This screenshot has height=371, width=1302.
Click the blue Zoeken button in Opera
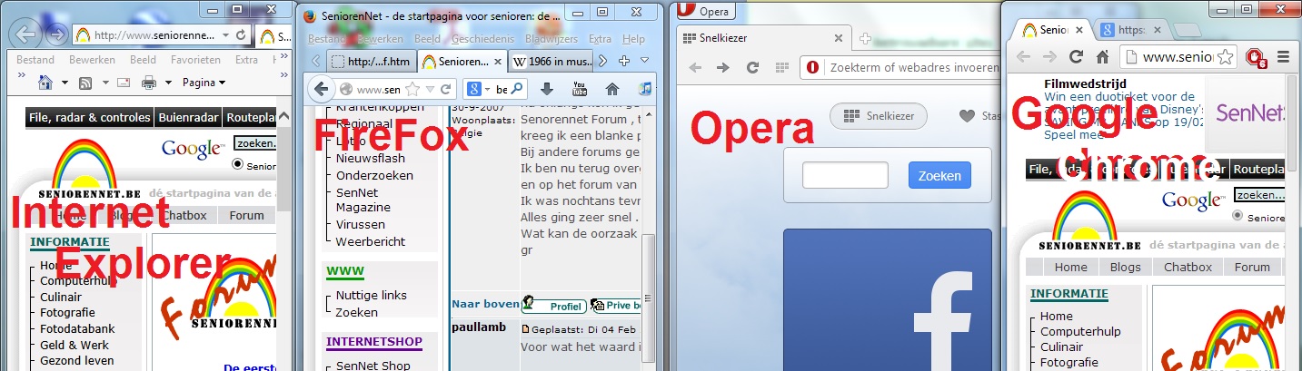[x=939, y=175]
